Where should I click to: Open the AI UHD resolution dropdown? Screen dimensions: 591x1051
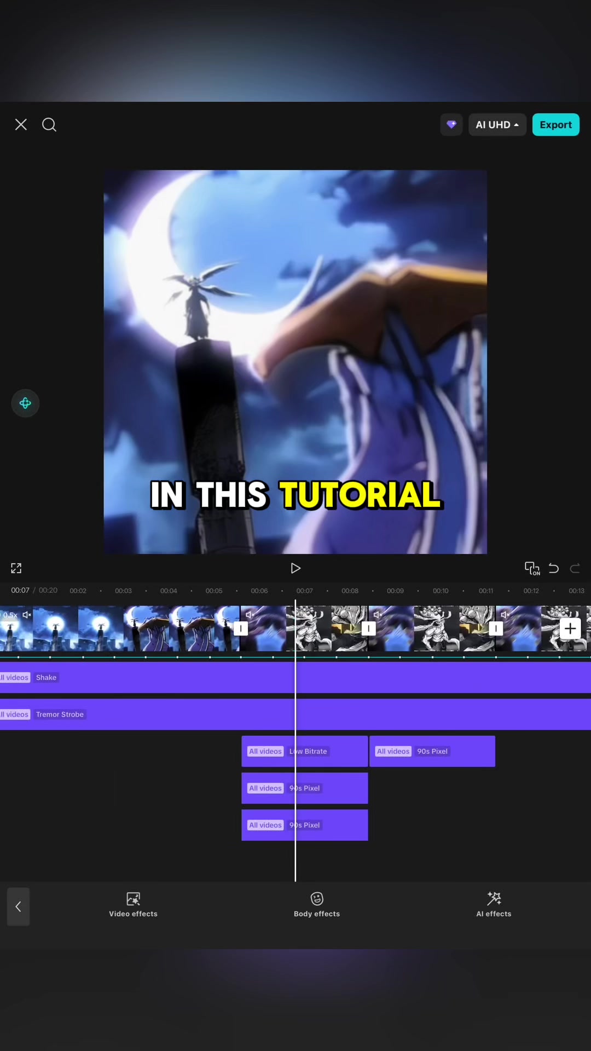pos(497,125)
